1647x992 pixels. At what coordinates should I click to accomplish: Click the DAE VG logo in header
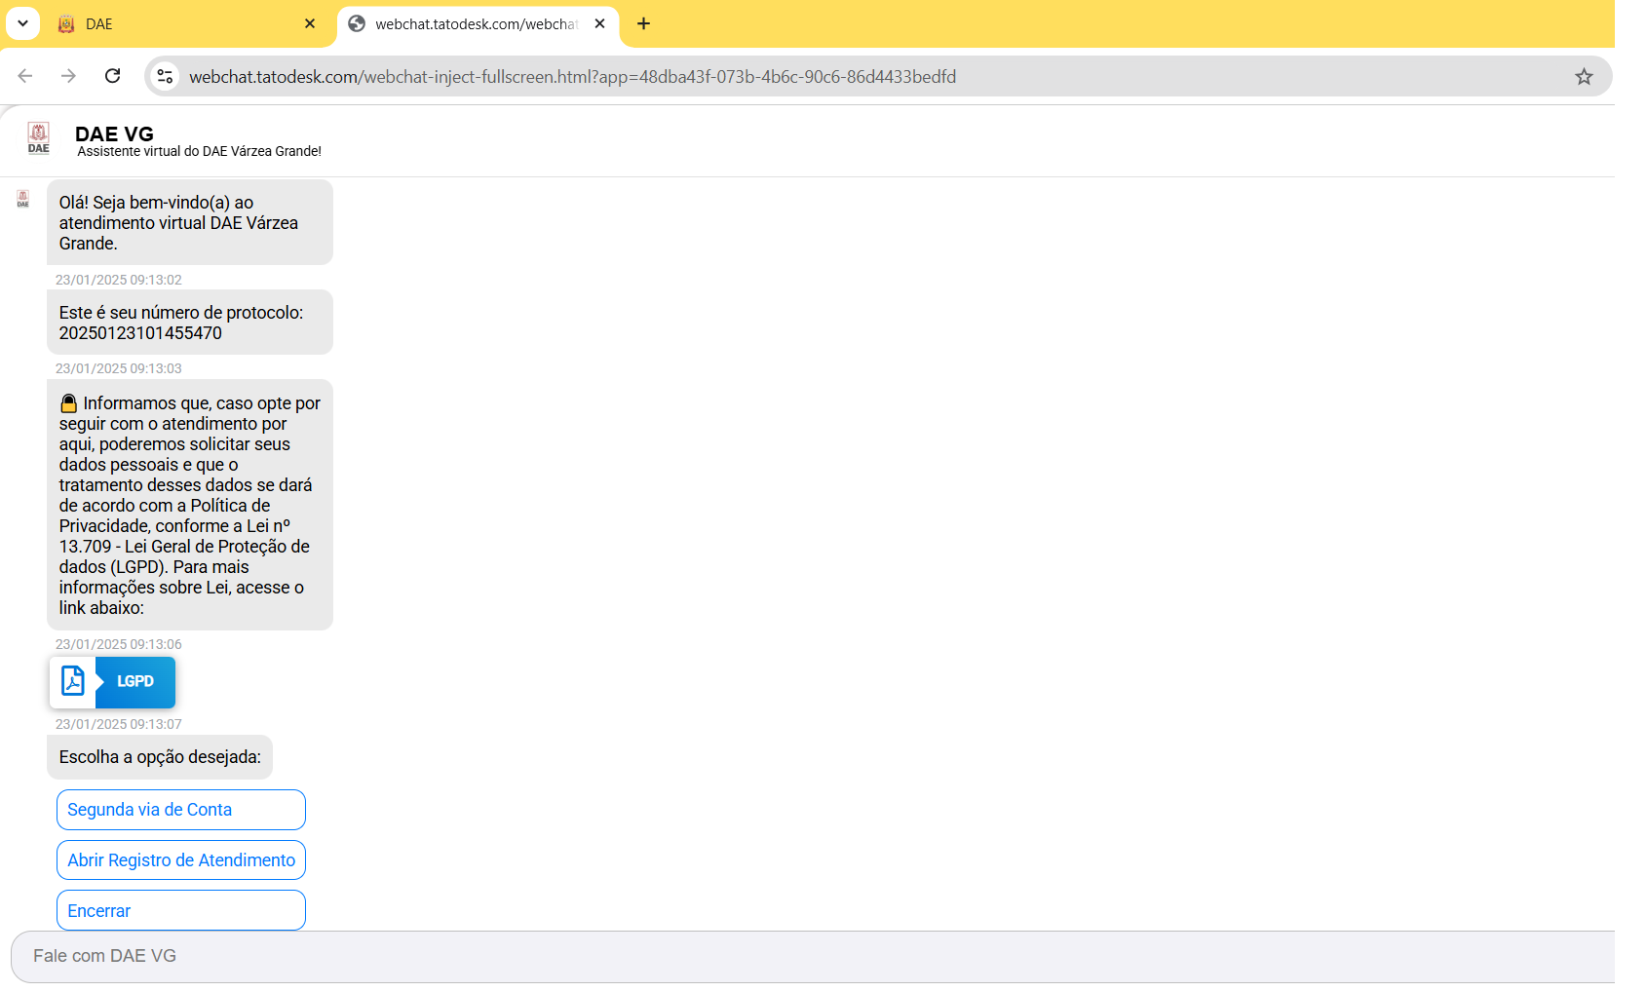[x=39, y=138]
